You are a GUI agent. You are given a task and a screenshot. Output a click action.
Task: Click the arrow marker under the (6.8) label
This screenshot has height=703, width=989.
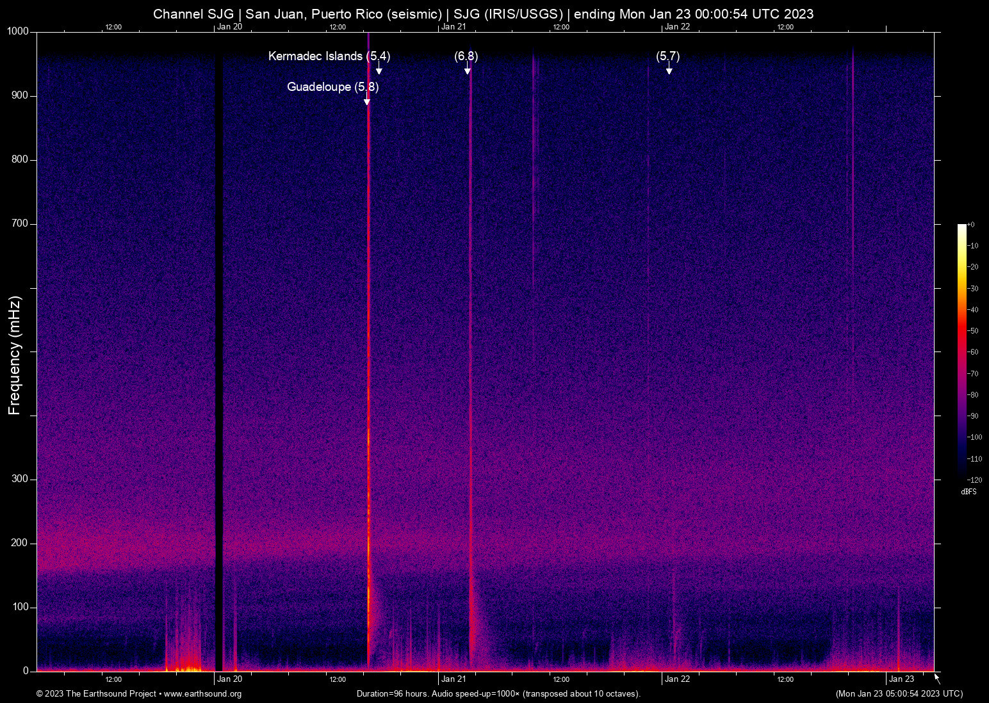coord(468,70)
